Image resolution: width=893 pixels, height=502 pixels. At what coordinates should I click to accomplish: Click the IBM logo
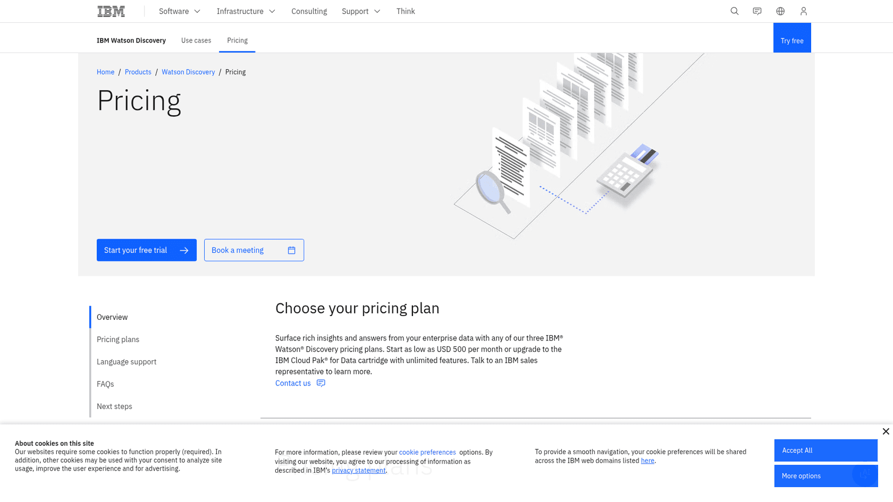pos(111,11)
